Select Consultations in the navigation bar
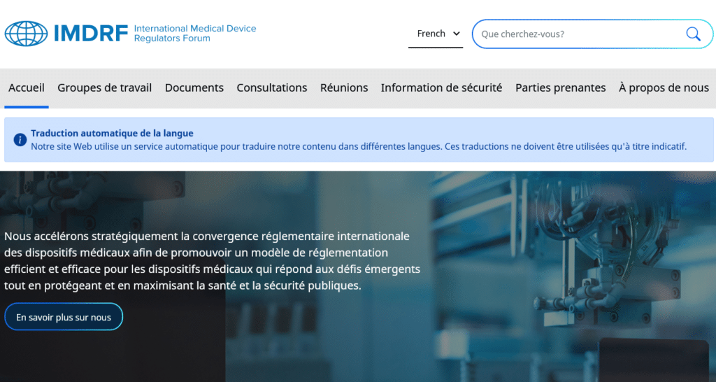 [x=272, y=87]
